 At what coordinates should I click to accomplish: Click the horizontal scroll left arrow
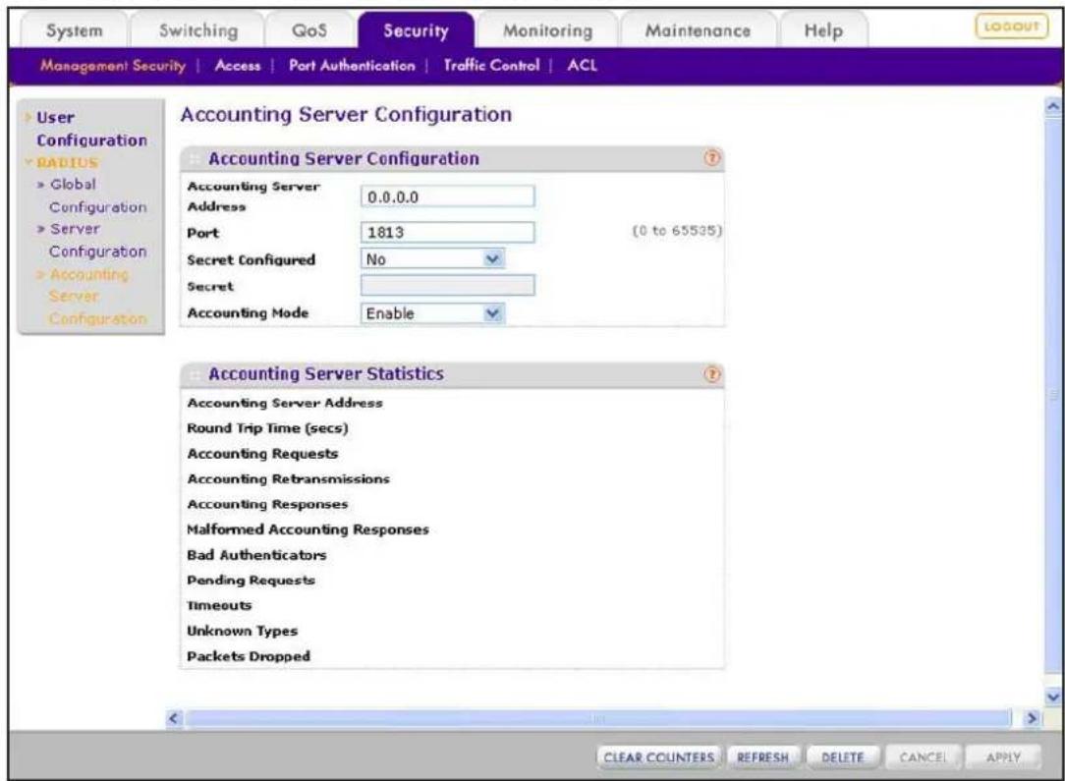click(x=175, y=718)
